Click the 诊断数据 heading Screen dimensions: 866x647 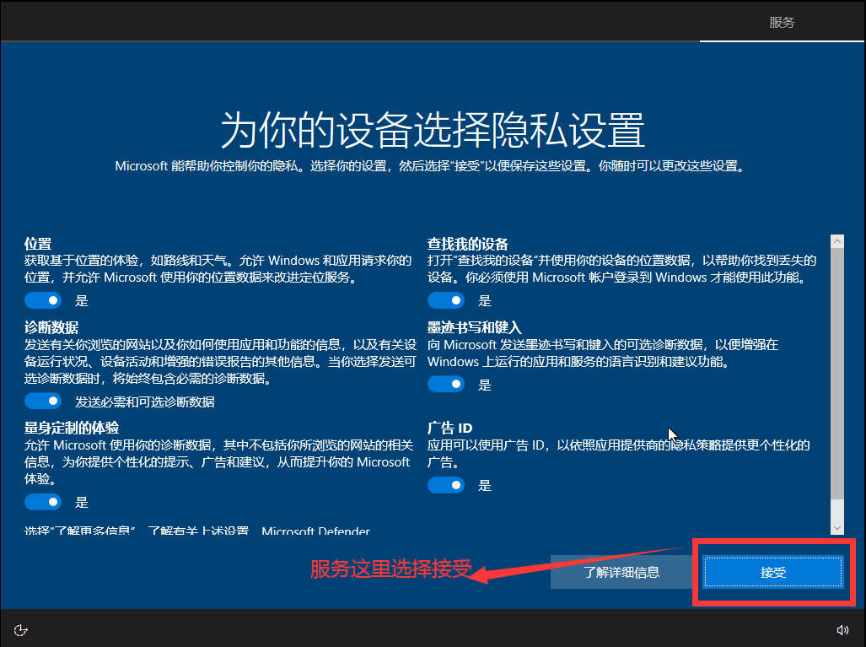(x=51, y=327)
